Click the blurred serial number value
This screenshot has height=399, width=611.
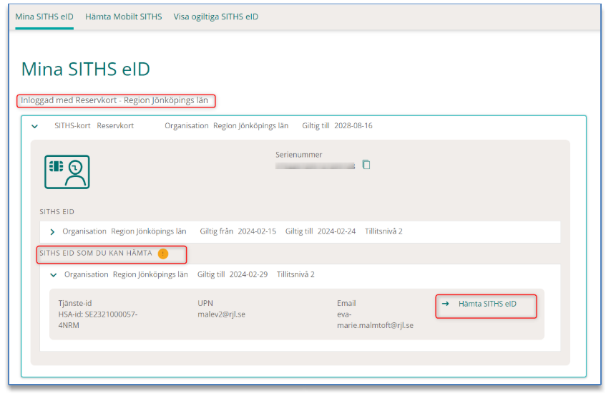tap(315, 165)
